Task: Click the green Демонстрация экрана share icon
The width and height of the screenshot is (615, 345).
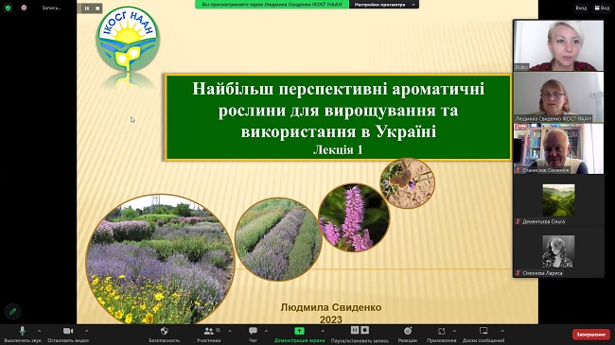Action: 299,331
